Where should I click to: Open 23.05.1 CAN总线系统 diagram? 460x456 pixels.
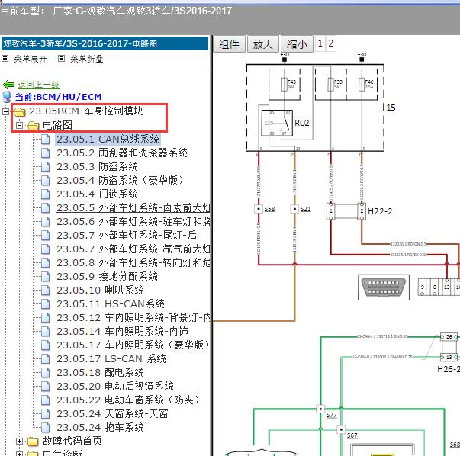pos(108,140)
